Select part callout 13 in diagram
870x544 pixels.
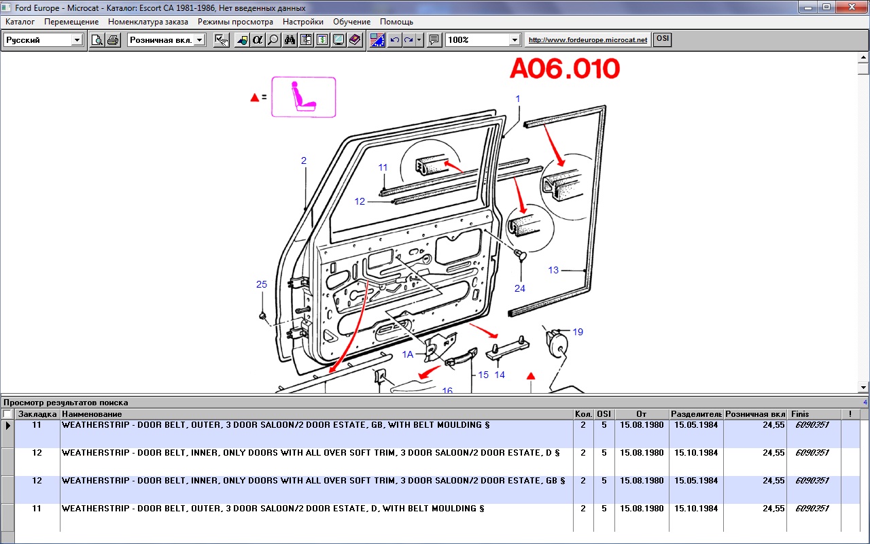click(553, 270)
